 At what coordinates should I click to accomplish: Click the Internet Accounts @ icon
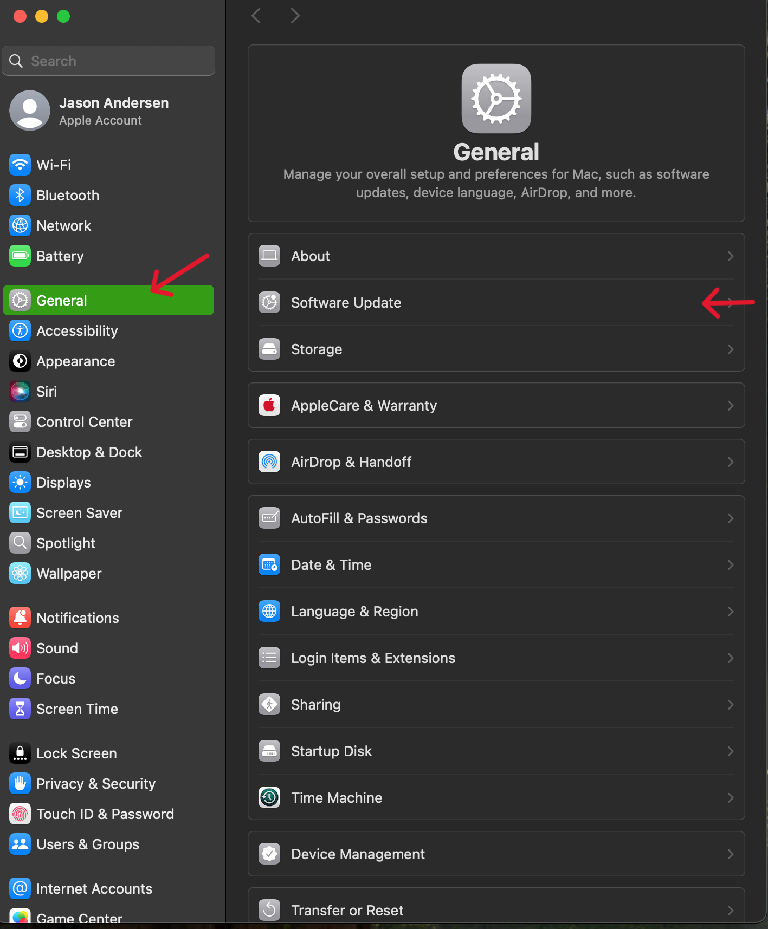[x=20, y=888]
